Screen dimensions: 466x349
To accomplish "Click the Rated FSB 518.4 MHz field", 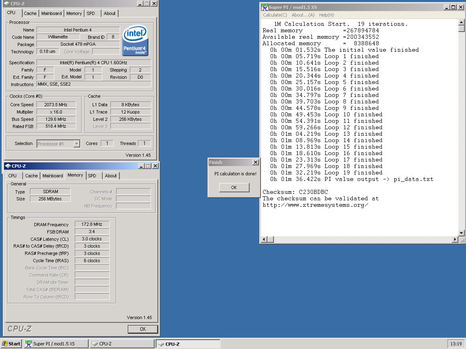I will [x=56, y=126].
